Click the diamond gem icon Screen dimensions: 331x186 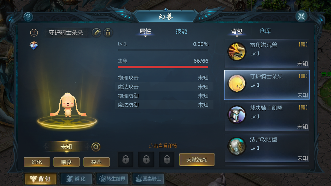(x=34, y=45)
